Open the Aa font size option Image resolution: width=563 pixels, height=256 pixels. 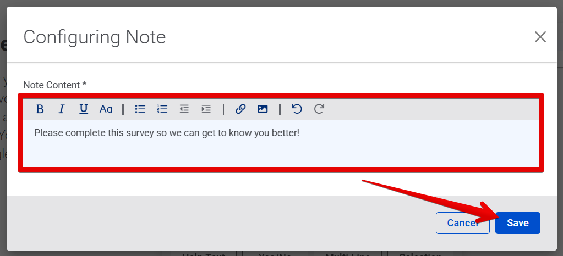point(106,109)
